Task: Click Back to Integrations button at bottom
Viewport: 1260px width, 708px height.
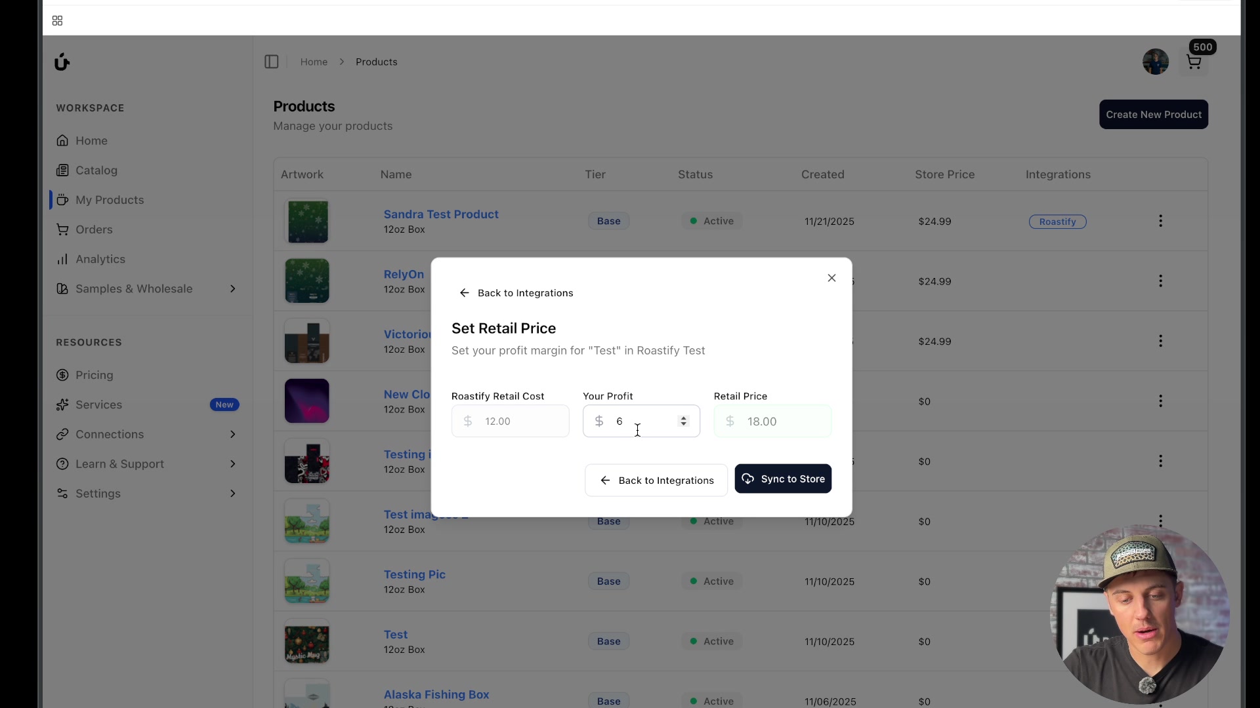Action: [656, 481]
